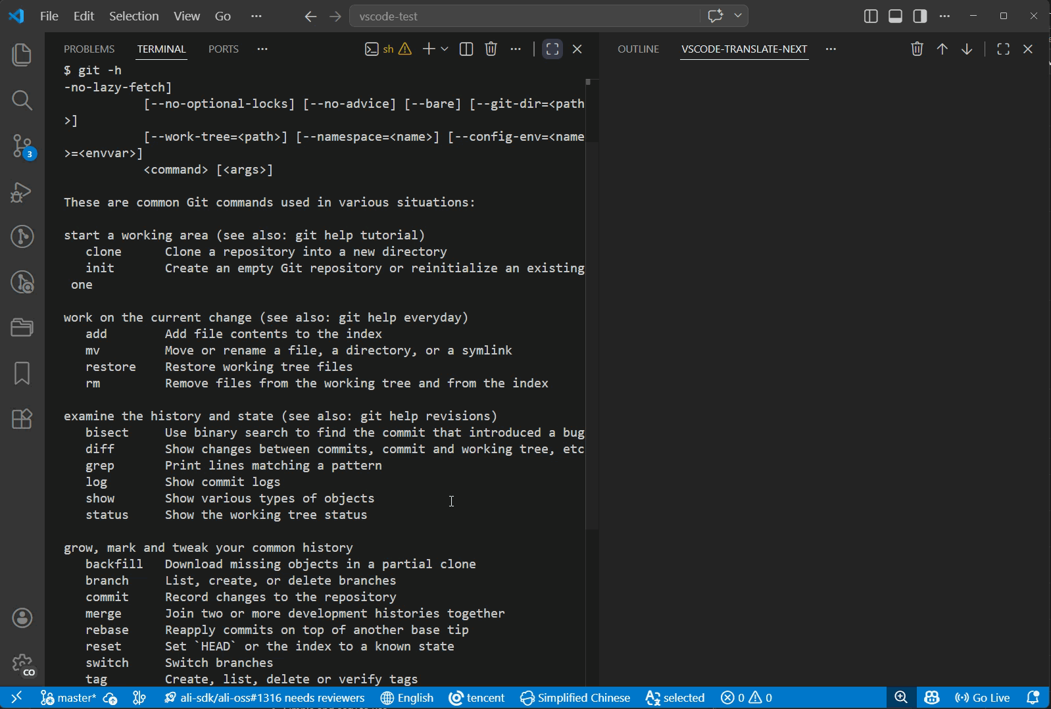Close the terminal panel

(x=577, y=49)
